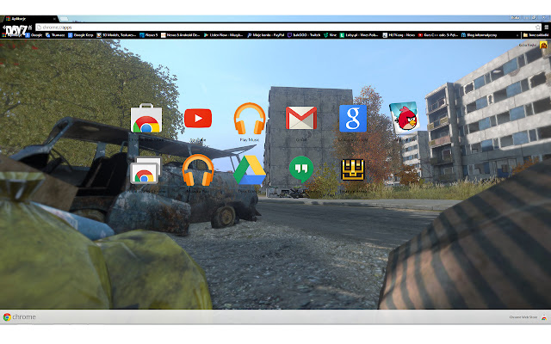Open the 3D Models, Textures bookmark
Image resolution: width=551 pixels, height=344 pixels.
tap(116, 35)
